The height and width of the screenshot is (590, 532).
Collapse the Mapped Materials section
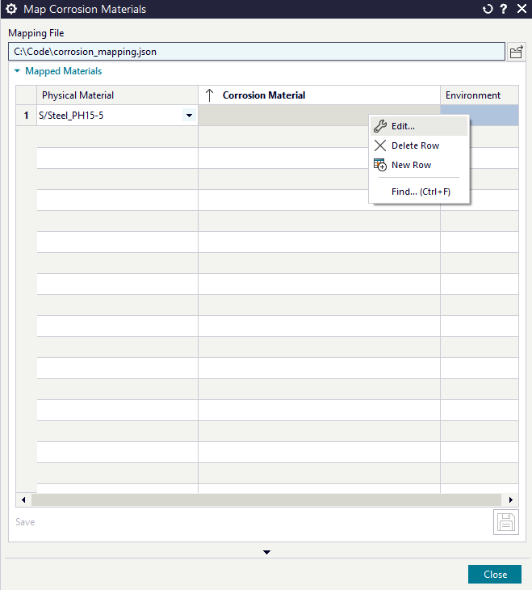[x=18, y=71]
